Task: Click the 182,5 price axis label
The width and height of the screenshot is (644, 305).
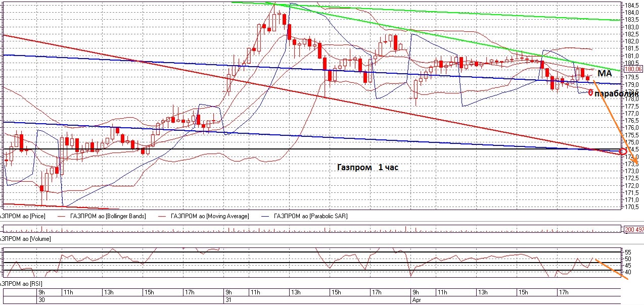Action: click(x=631, y=34)
